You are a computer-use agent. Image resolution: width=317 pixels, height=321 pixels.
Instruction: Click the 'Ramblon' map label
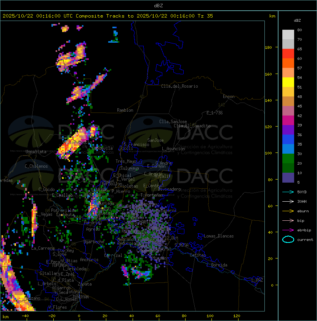pyautogui.click(x=125, y=110)
